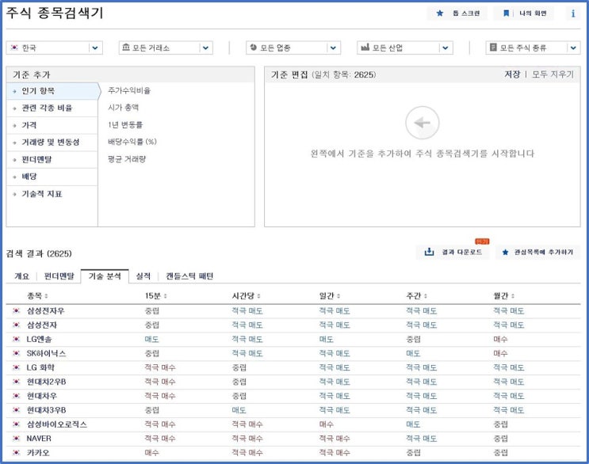Open the 카카오 stock link
Image resolution: width=589 pixels, height=464 pixels.
pos(38,453)
